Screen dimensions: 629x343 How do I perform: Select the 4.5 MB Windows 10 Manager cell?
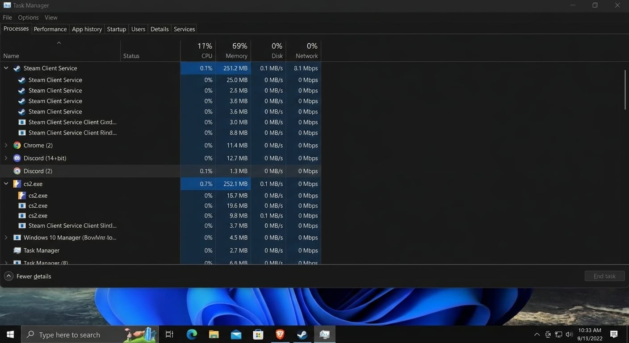coord(233,238)
